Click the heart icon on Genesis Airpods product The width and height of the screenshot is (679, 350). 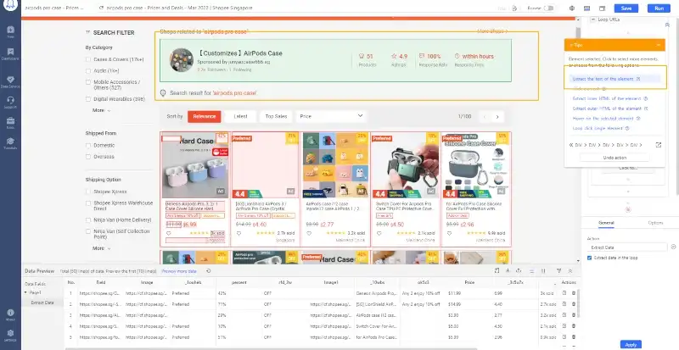pyautogui.click(x=168, y=233)
